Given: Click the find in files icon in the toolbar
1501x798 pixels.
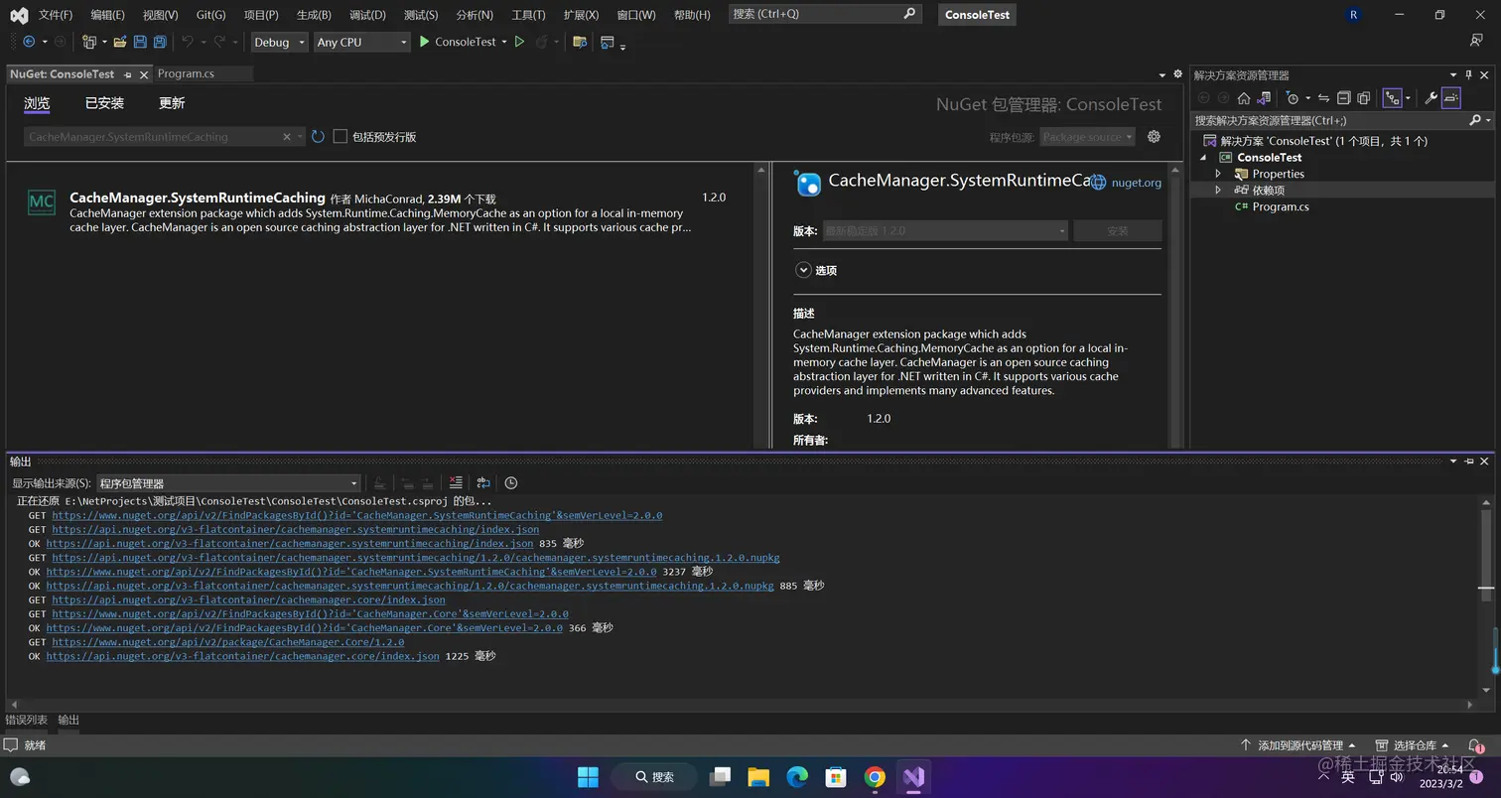Looking at the screenshot, I should (x=580, y=42).
